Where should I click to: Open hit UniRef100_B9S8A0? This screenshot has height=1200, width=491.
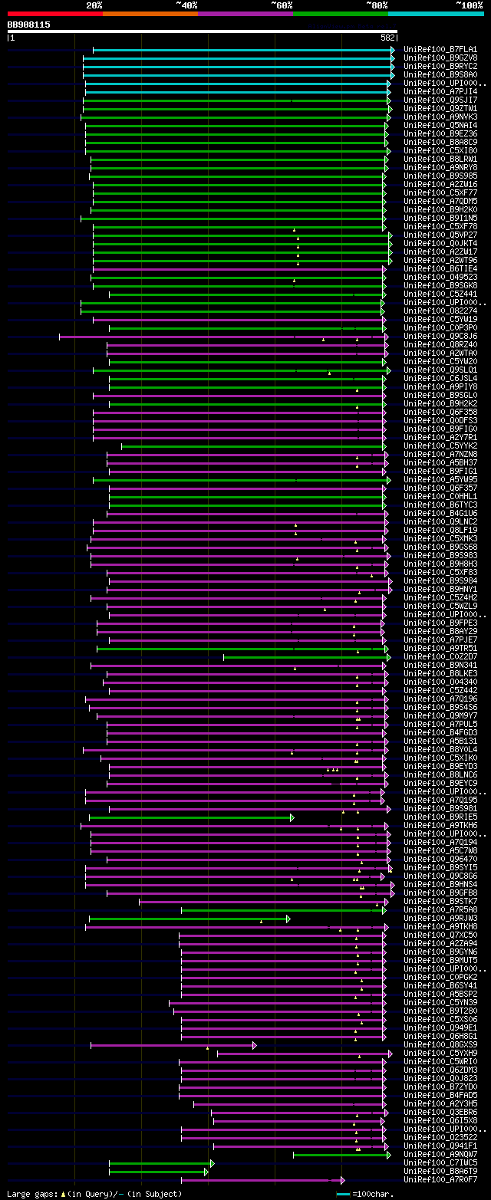(440, 75)
